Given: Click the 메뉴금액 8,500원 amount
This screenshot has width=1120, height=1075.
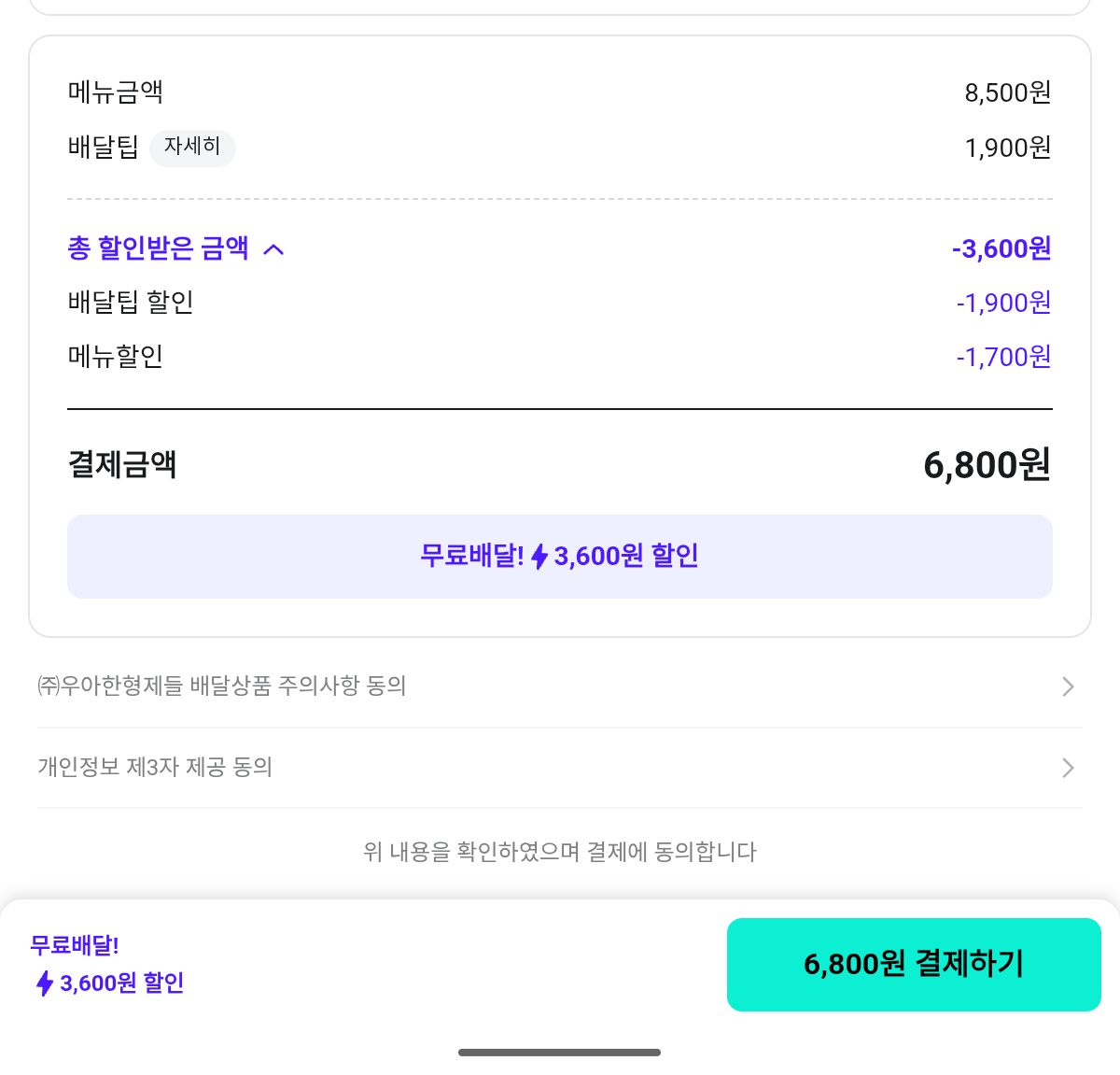Looking at the screenshot, I should tap(1008, 92).
